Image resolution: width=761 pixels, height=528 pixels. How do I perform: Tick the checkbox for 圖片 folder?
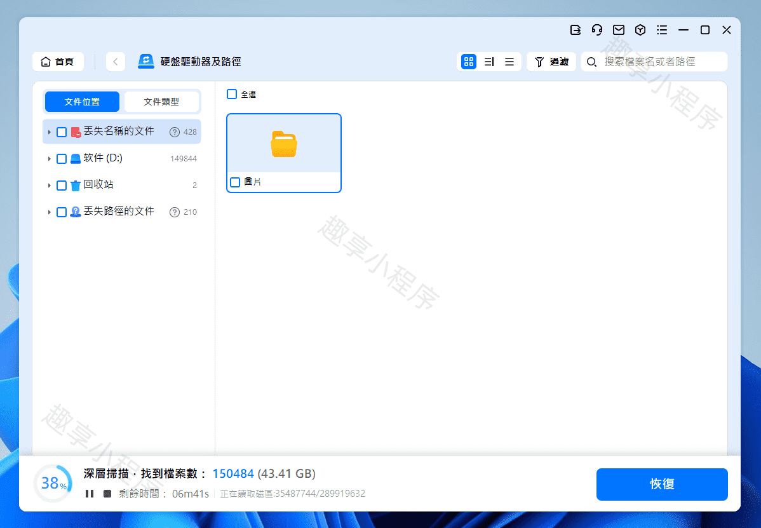[x=236, y=182]
